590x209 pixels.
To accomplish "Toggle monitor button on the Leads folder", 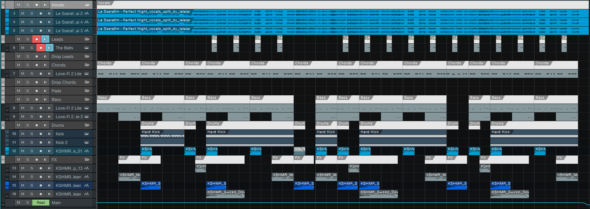I will (45, 39).
